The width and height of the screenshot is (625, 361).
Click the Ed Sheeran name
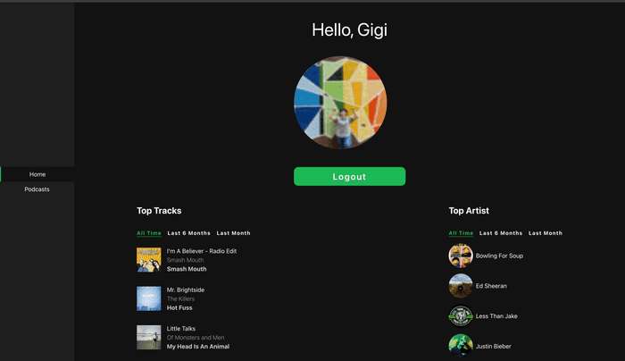[491, 286]
